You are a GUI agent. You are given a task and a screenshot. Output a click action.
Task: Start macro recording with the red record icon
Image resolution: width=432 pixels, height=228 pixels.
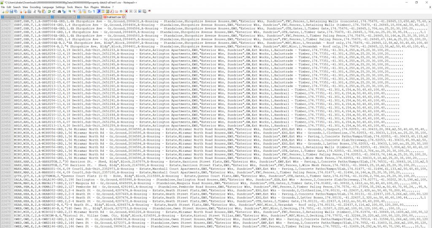(127, 11)
